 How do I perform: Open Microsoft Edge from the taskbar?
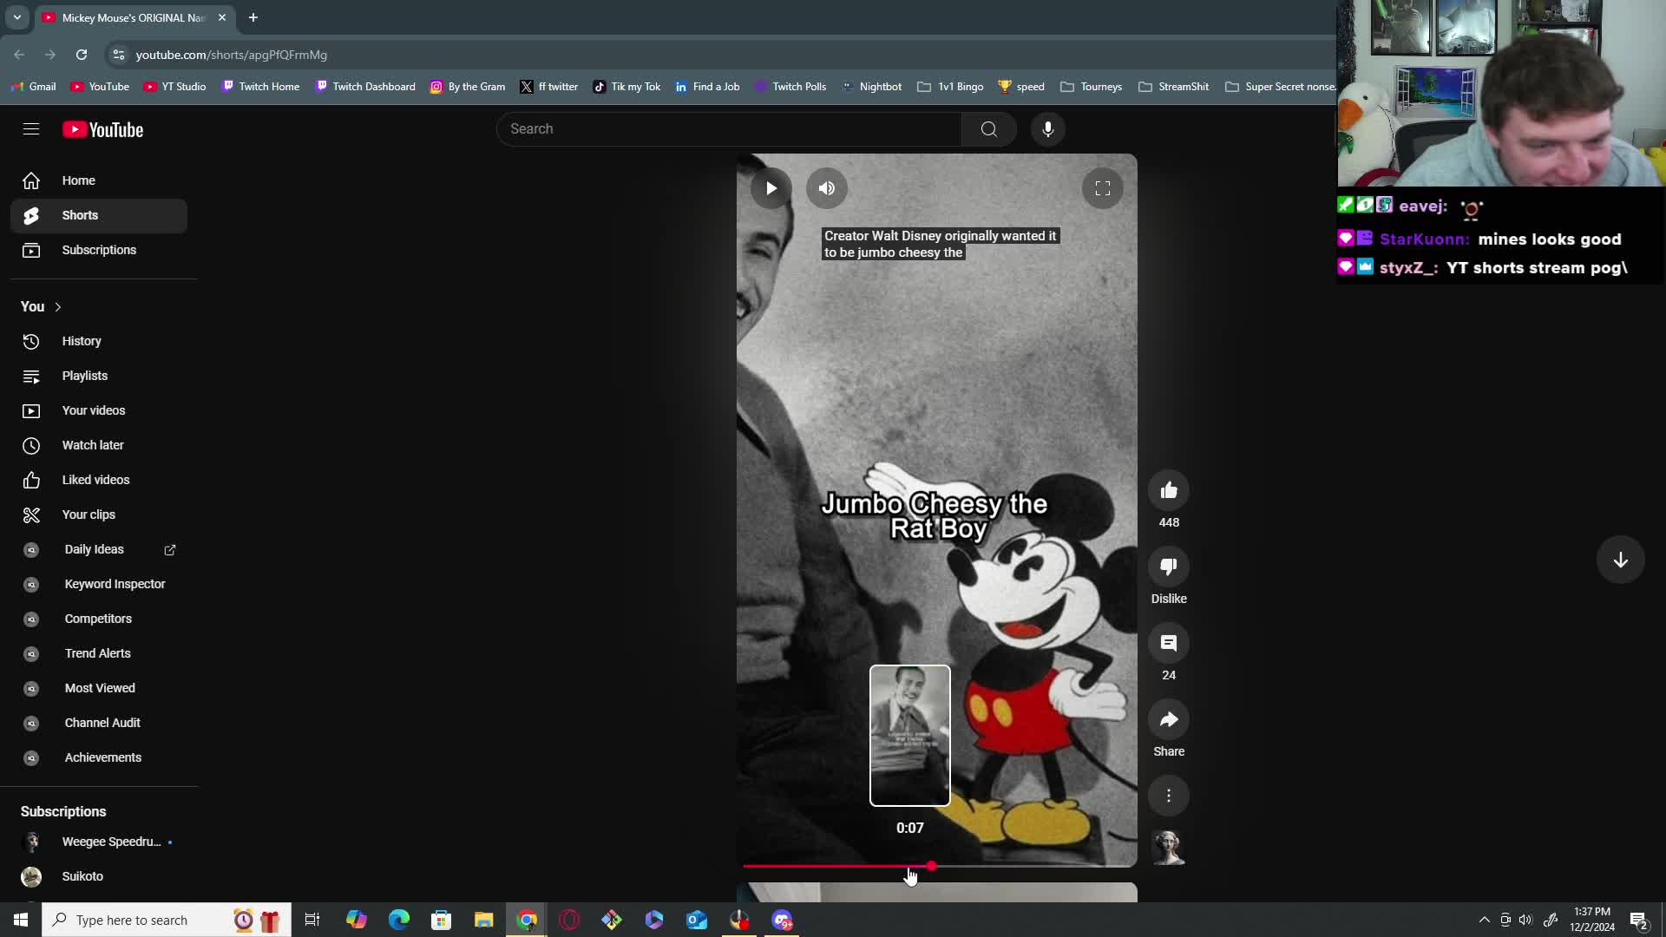click(399, 920)
